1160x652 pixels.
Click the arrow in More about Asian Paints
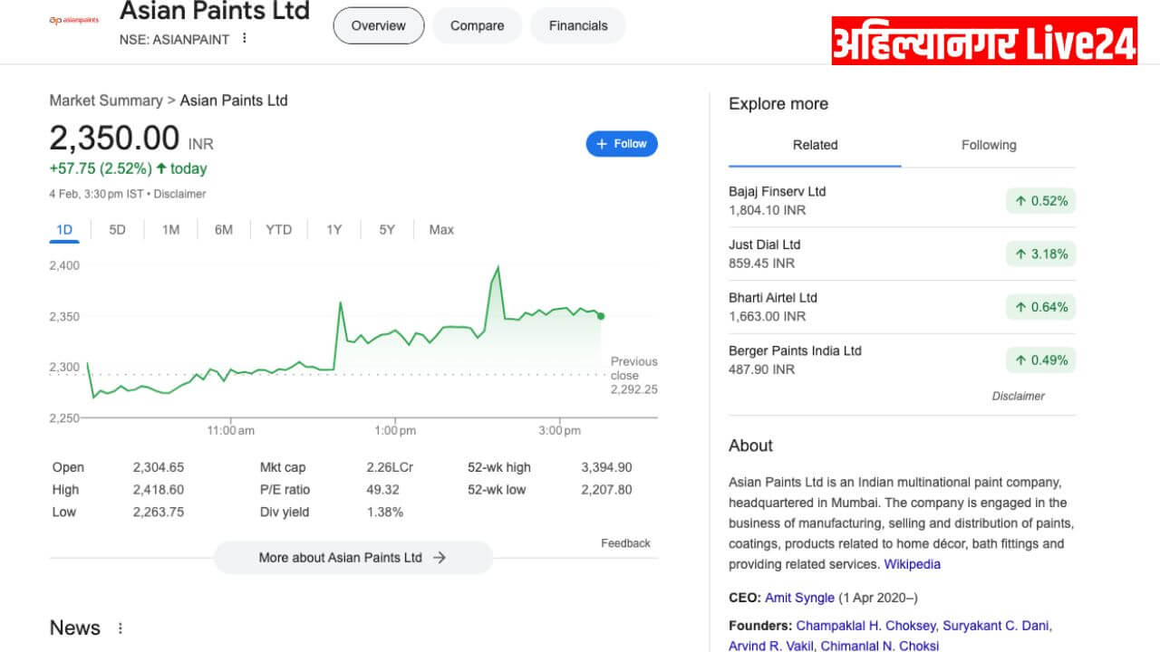440,558
